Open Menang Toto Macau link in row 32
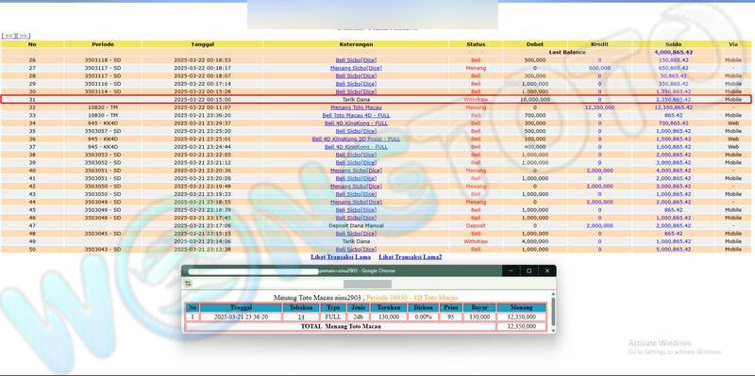 [x=357, y=107]
